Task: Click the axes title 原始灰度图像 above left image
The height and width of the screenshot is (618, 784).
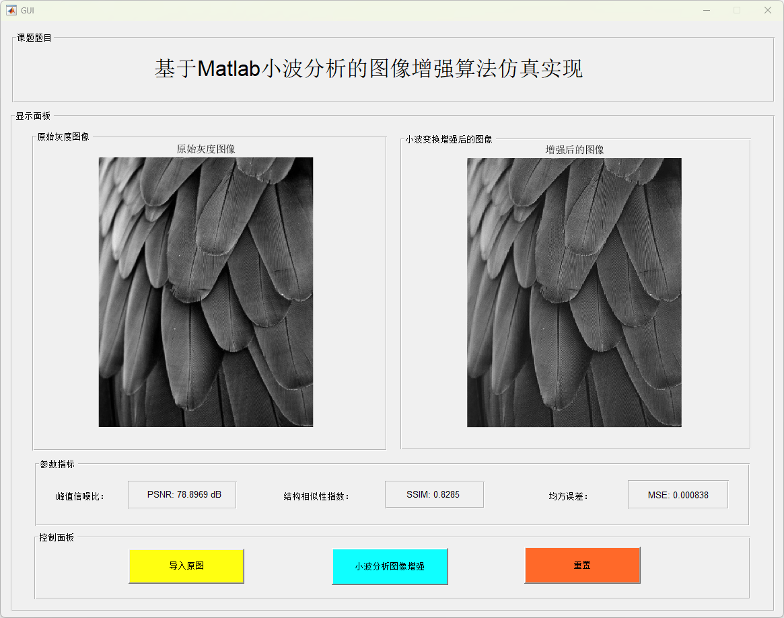Action: (x=206, y=149)
